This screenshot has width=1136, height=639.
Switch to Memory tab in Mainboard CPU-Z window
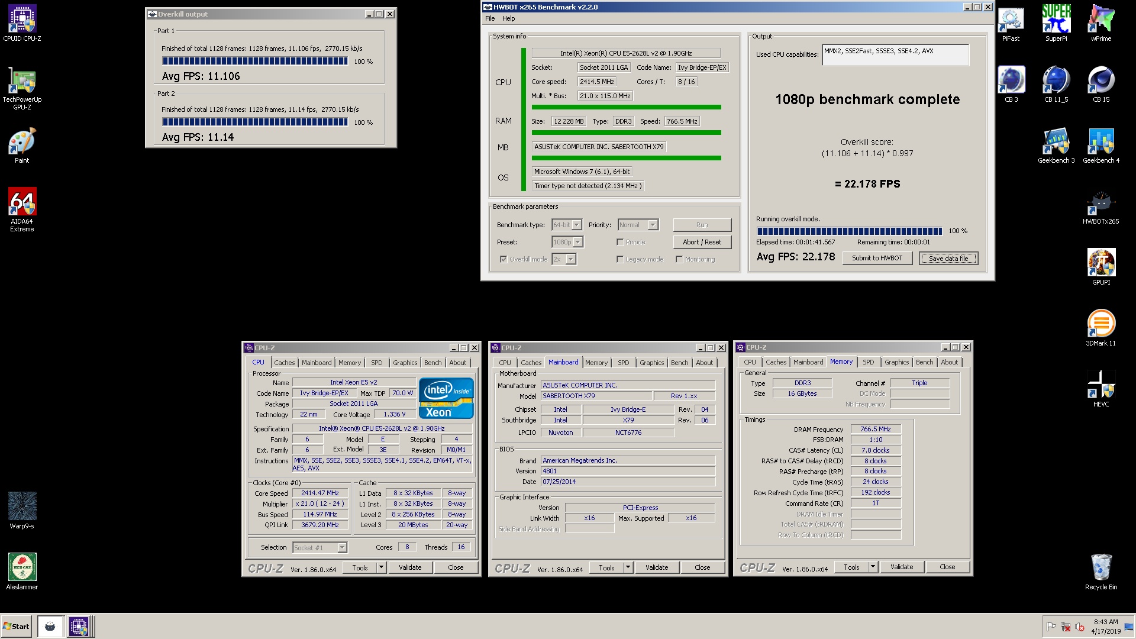[x=596, y=363]
